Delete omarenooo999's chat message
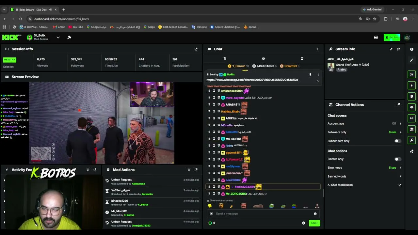418x235 pixels. [209, 91]
